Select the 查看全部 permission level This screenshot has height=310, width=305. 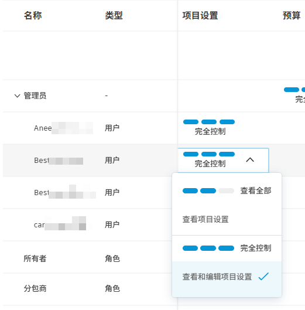[227, 191]
